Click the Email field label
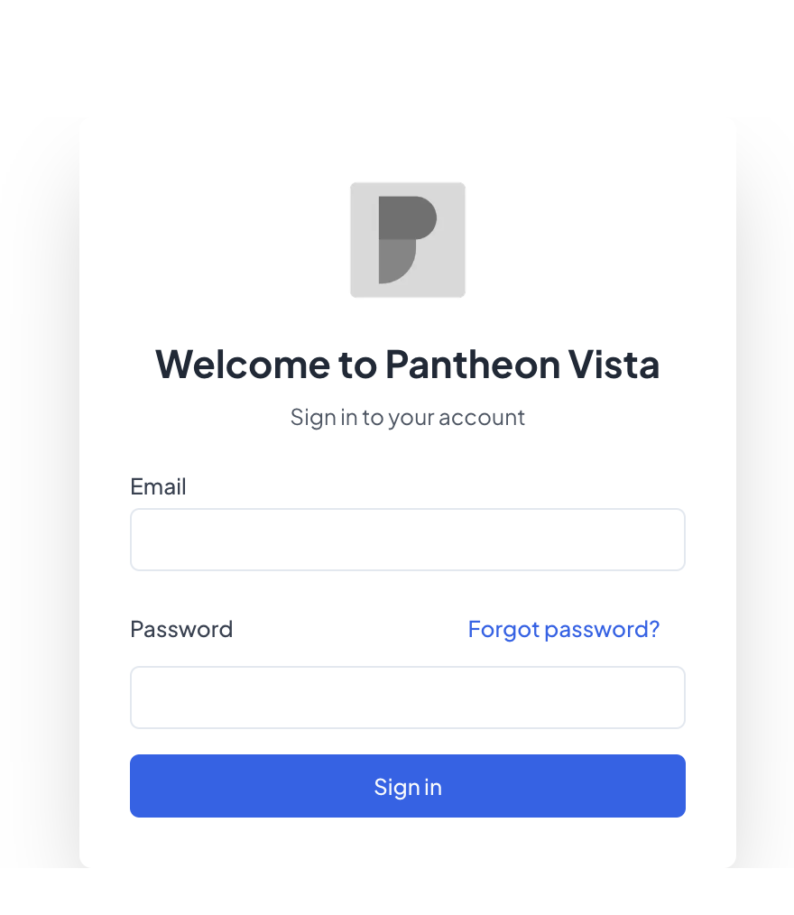Screen dimensions: 794x915 tap(158, 486)
